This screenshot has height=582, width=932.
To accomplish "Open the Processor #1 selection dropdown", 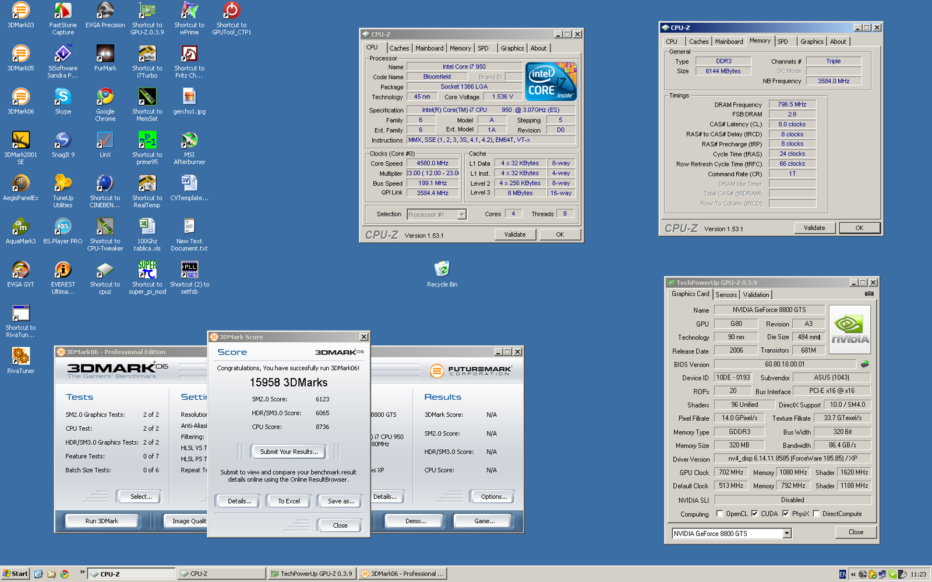I will pos(461,214).
